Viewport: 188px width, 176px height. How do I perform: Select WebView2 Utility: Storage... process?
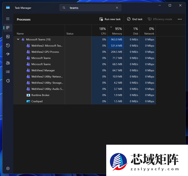(85, 83)
